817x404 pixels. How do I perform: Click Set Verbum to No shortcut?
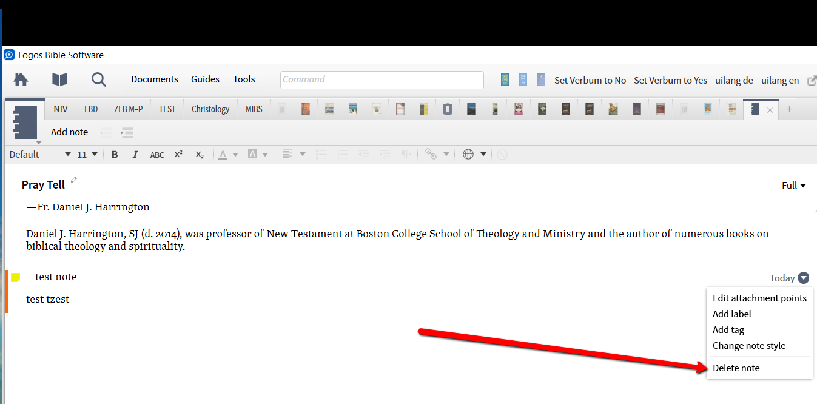pyautogui.click(x=590, y=80)
